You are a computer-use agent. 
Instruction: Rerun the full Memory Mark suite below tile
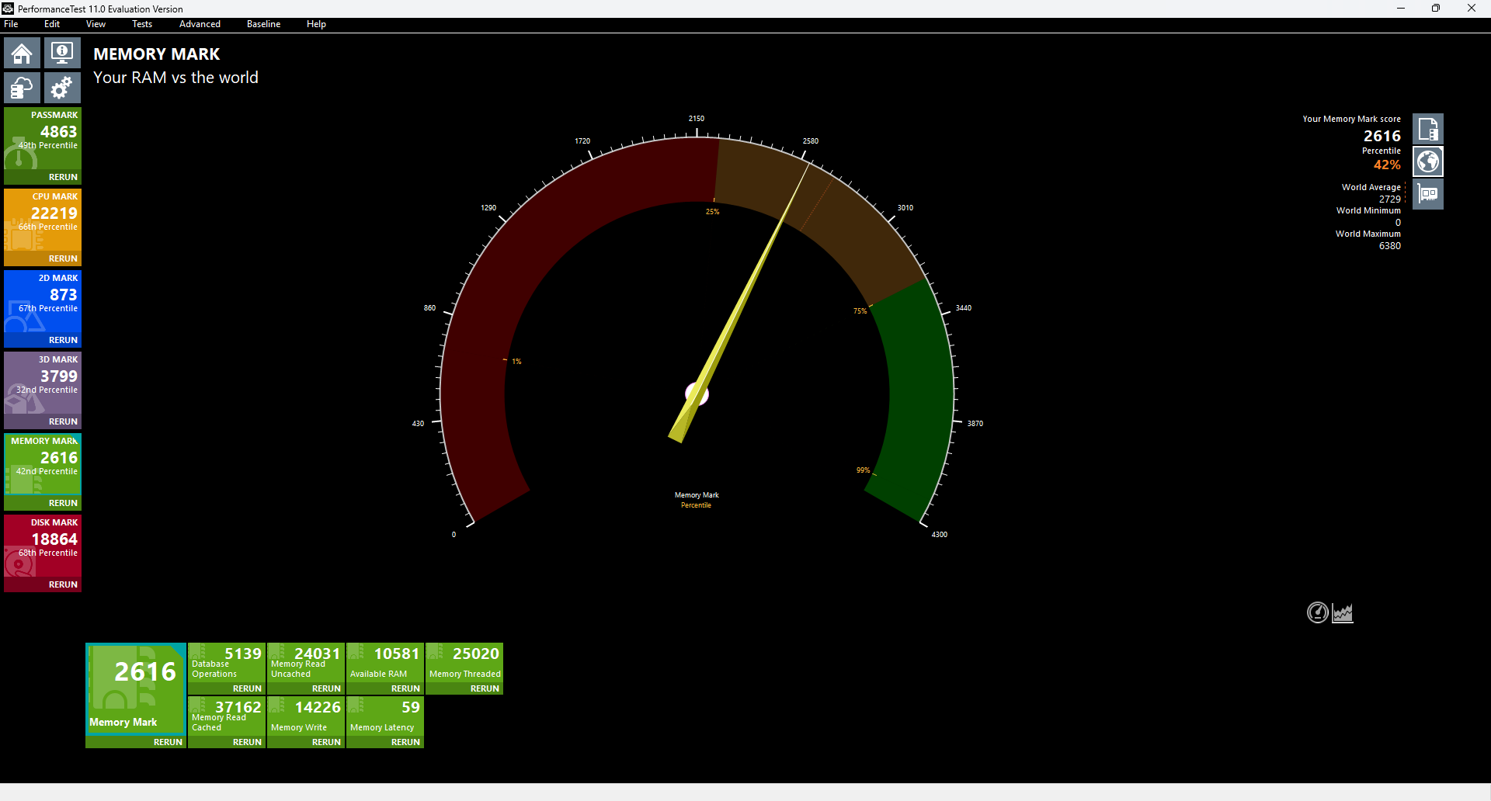tap(168, 742)
